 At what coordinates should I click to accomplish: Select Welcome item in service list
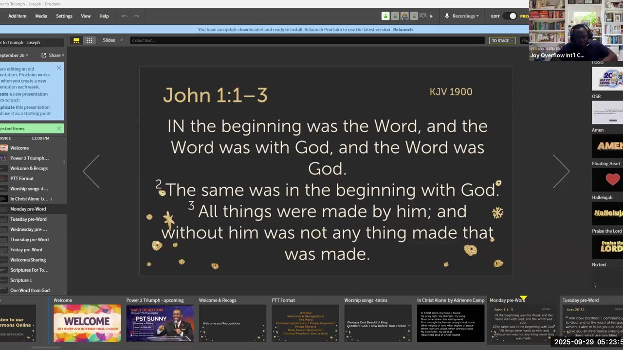coord(32,148)
